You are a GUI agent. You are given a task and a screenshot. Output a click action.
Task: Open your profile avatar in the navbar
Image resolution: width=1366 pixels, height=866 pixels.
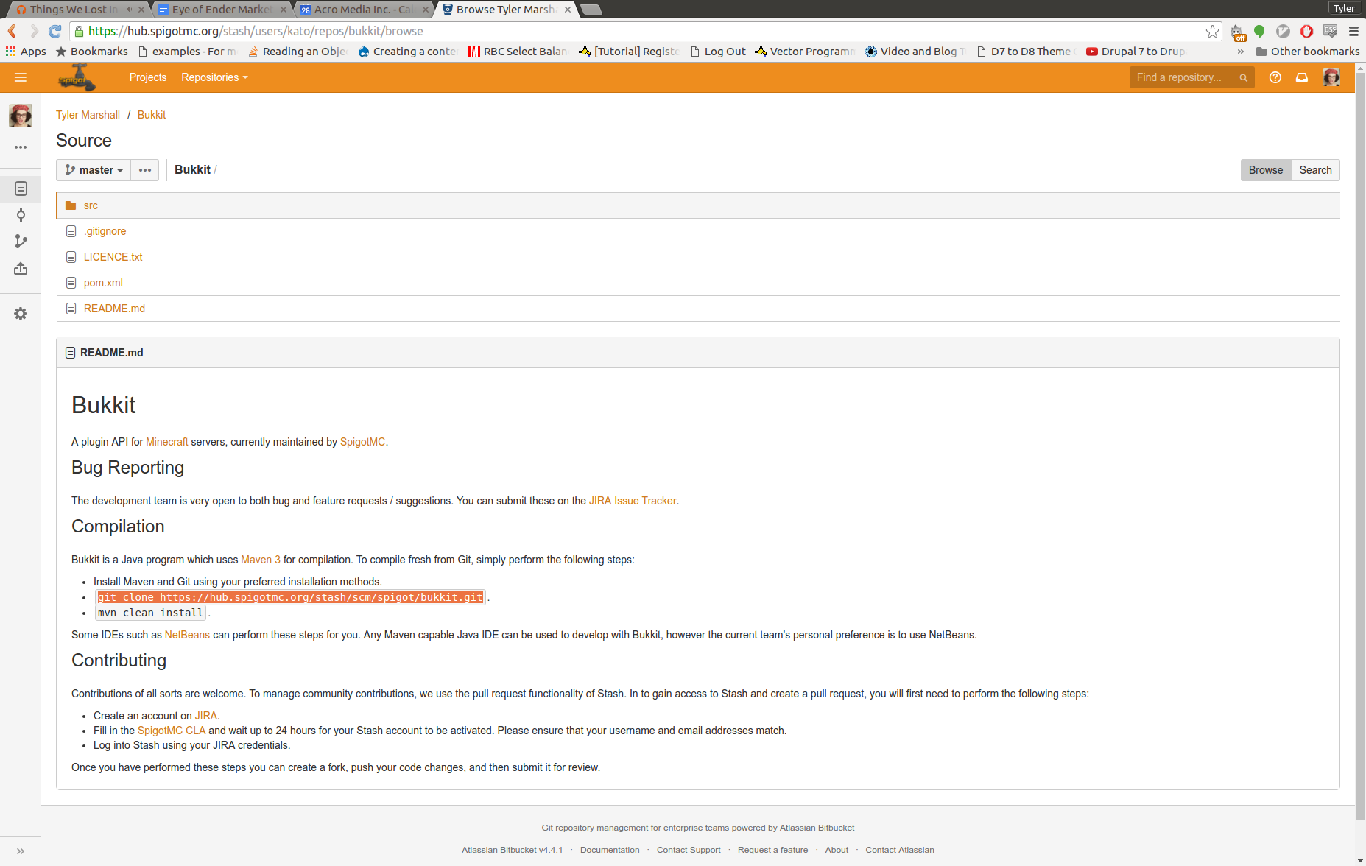click(1331, 77)
